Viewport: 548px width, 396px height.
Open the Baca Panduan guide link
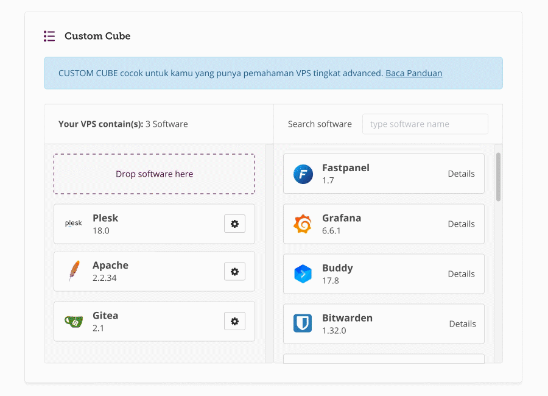[x=414, y=73]
